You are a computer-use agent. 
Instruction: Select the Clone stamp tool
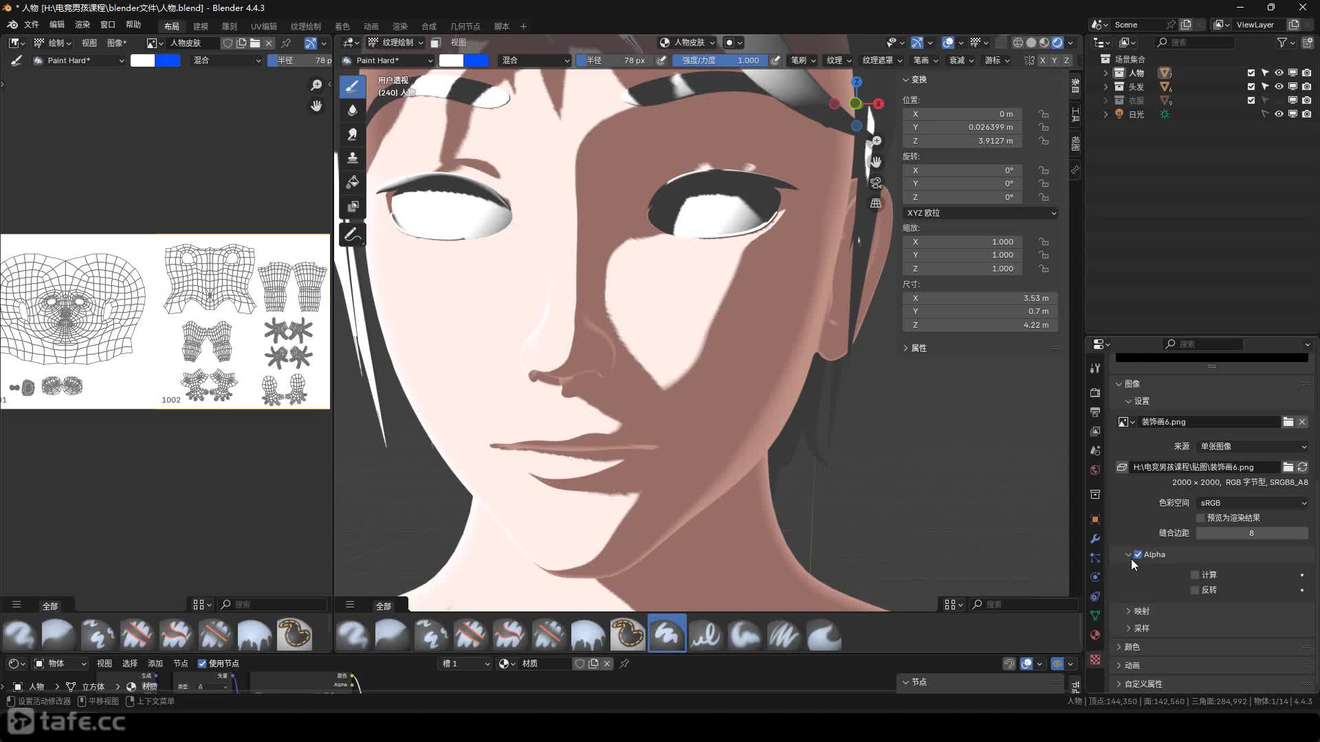(352, 158)
